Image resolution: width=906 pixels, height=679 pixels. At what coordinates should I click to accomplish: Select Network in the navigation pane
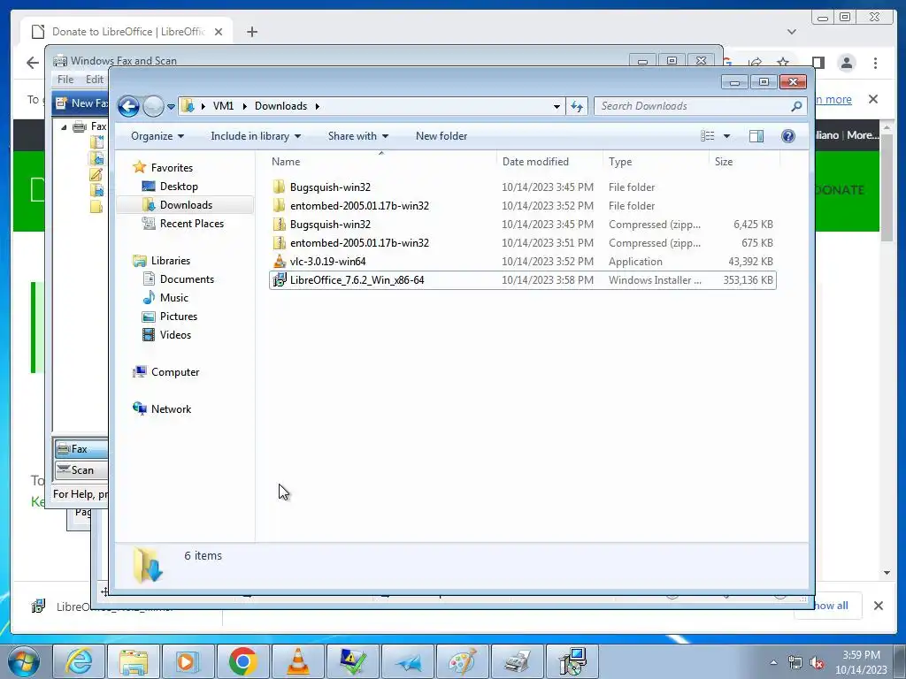tap(171, 409)
